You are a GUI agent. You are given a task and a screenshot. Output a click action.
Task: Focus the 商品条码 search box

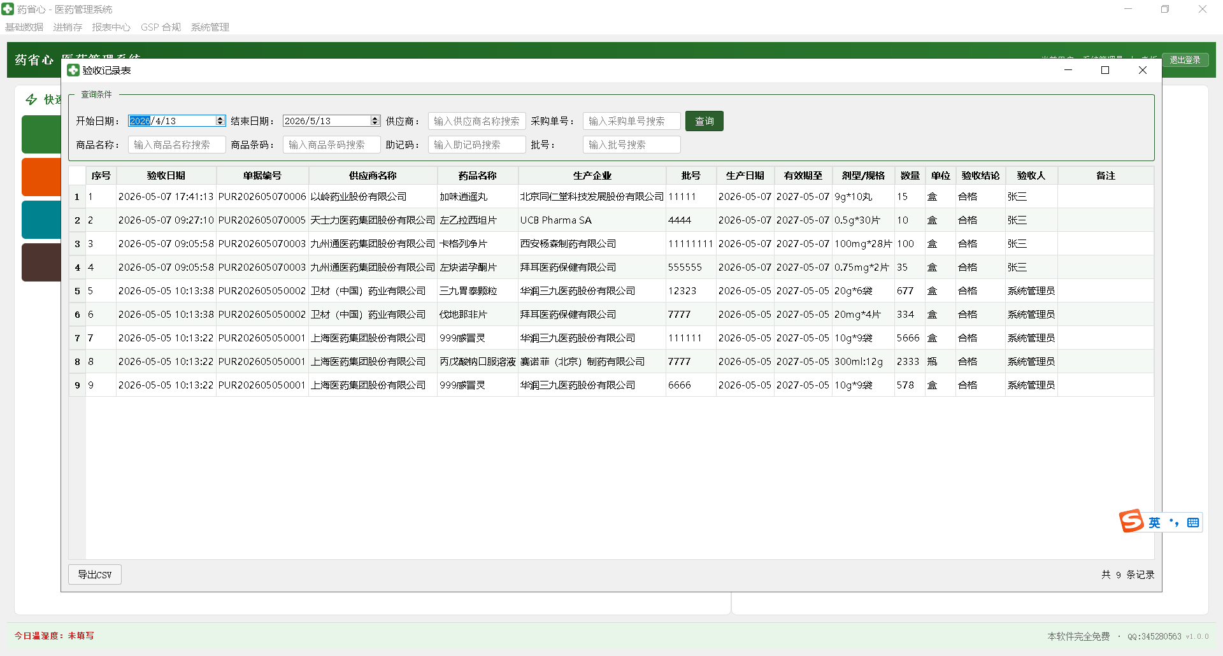(x=331, y=145)
